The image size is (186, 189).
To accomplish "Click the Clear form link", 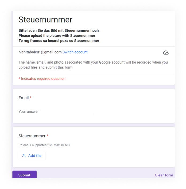I will tap(164, 175).
